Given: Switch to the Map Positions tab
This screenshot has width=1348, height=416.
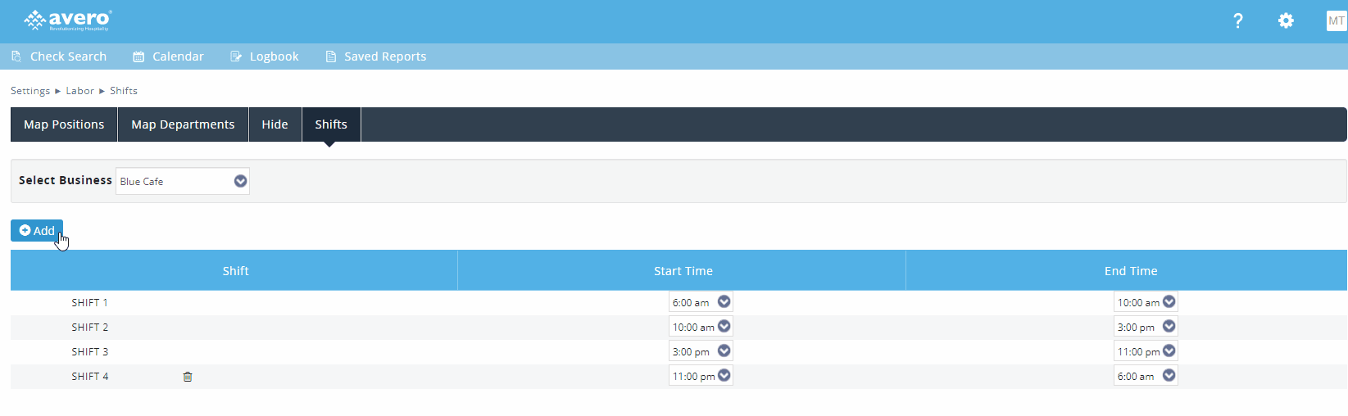Looking at the screenshot, I should point(64,124).
